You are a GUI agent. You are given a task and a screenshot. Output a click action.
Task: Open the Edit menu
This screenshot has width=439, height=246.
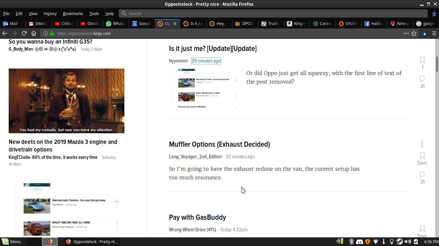pyautogui.click(x=19, y=13)
